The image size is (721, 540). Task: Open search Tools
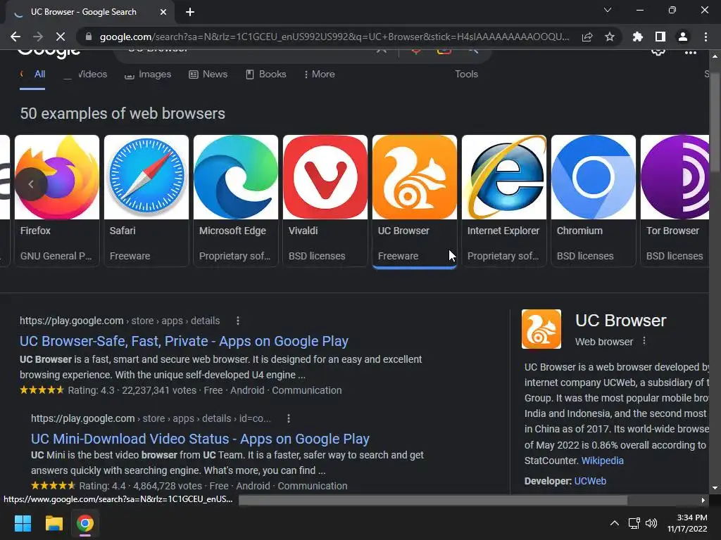coord(466,75)
